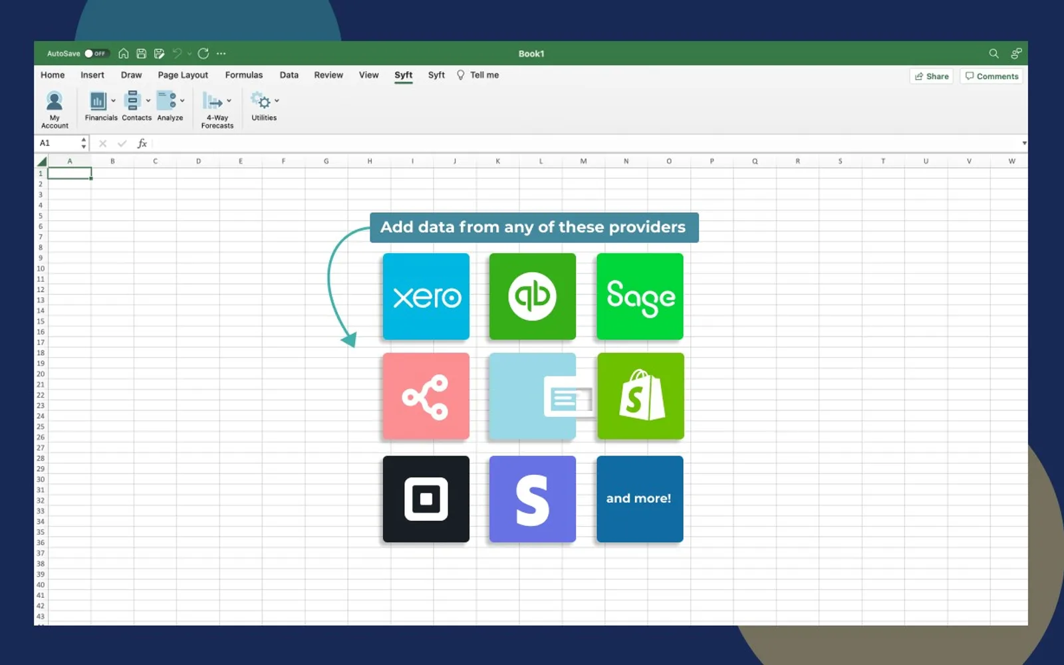This screenshot has height=665, width=1064.
Task: Click the Analyze icon
Action: pos(167,100)
